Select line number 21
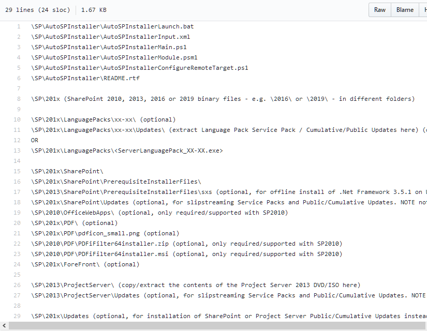Image resolution: width=427 pixels, height=331 pixels. 17,233
